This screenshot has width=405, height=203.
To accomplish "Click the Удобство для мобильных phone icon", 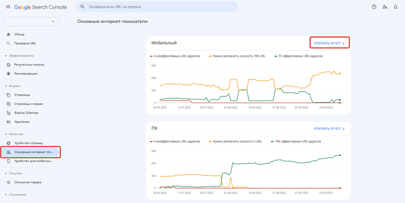I will click(x=9, y=161).
